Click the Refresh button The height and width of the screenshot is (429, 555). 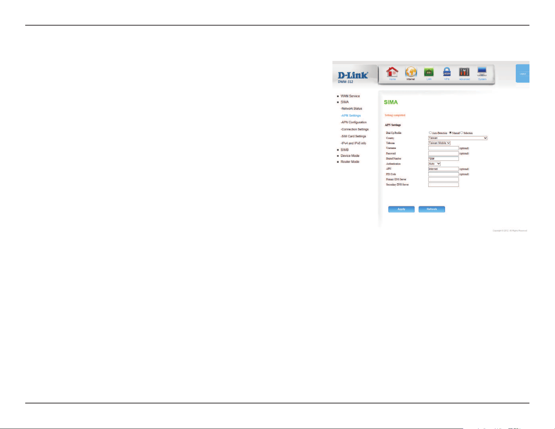tap(432, 209)
